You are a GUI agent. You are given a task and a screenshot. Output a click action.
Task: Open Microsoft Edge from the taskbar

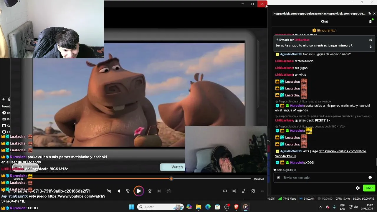(208, 207)
